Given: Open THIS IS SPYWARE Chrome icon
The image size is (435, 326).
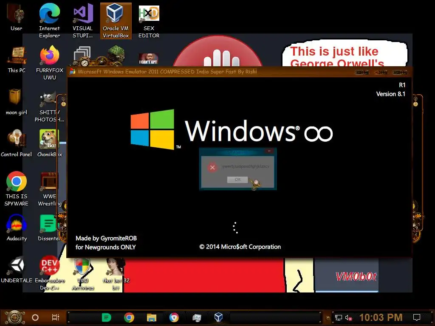Looking at the screenshot, I should [17, 188].
